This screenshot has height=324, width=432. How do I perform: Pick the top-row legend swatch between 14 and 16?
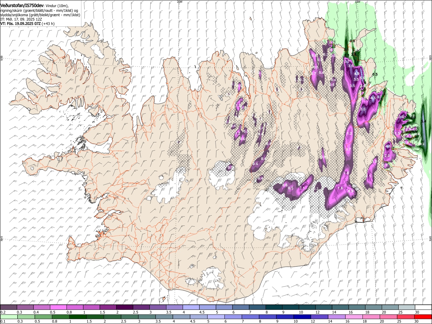click(x=341, y=307)
